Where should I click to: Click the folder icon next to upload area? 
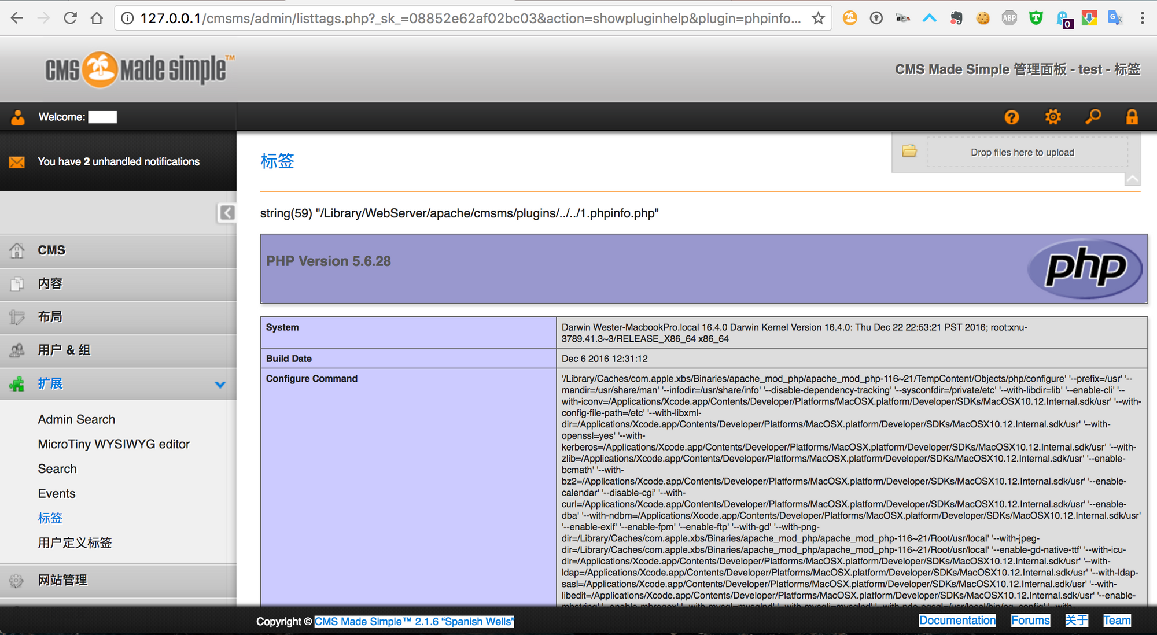(910, 151)
